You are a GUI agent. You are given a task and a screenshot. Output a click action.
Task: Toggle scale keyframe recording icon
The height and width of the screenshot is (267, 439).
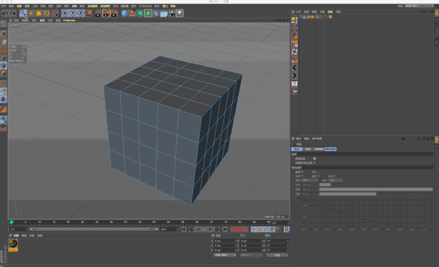tap(260, 229)
